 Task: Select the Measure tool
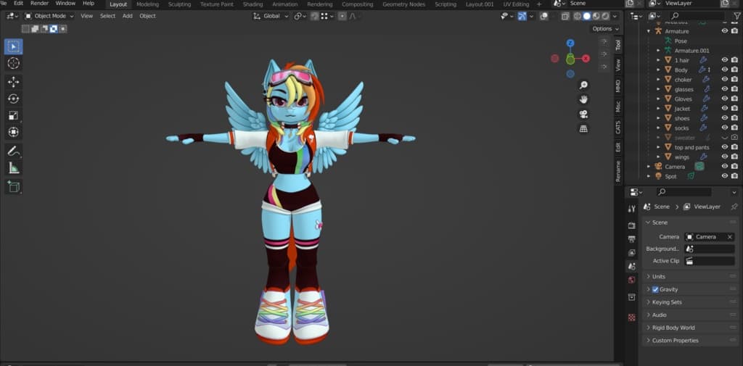coord(13,168)
